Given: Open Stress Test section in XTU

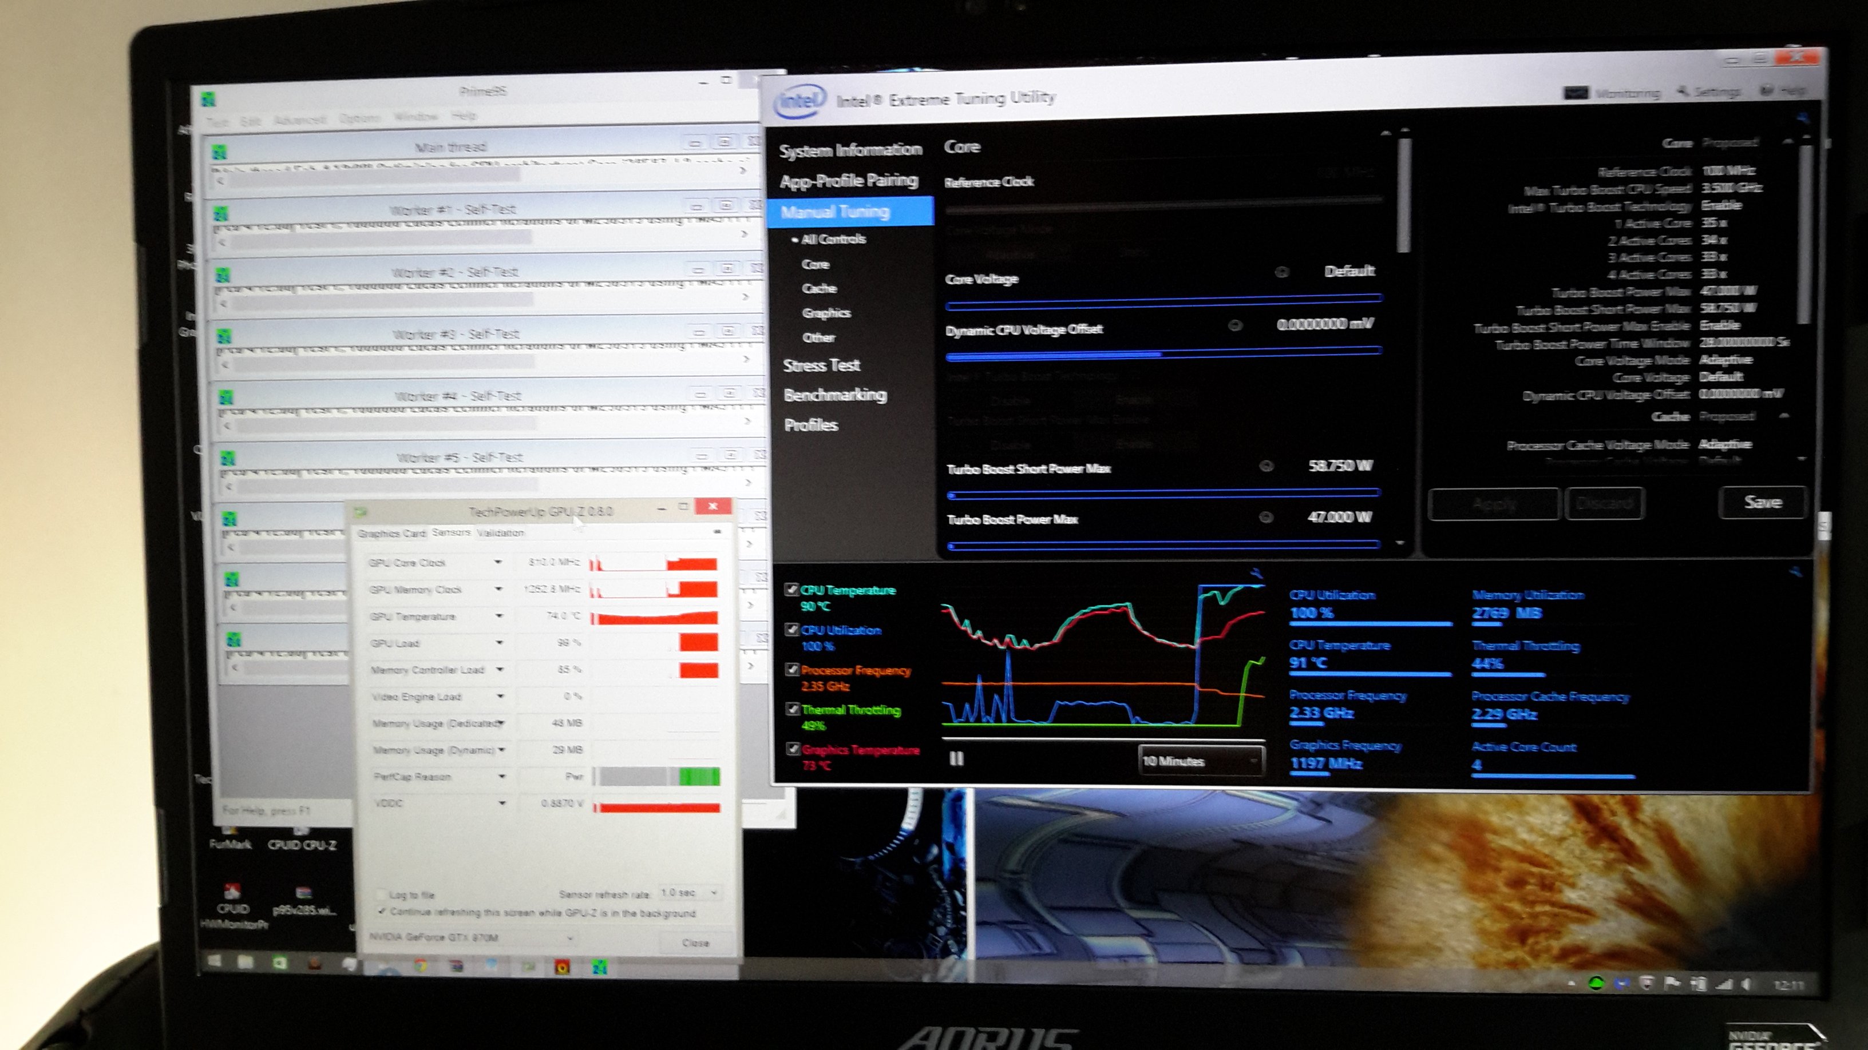Looking at the screenshot, I should [822, 365].
